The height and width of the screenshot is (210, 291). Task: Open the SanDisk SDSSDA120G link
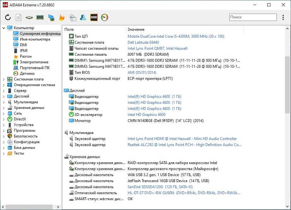click(x=160, y=187)
